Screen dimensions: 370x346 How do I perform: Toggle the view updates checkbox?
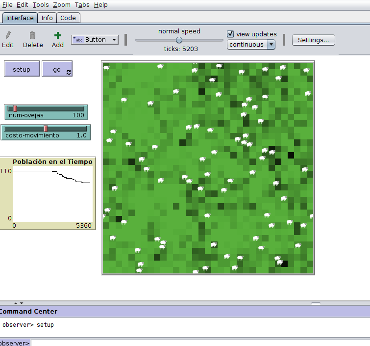[x=231, y=34]
